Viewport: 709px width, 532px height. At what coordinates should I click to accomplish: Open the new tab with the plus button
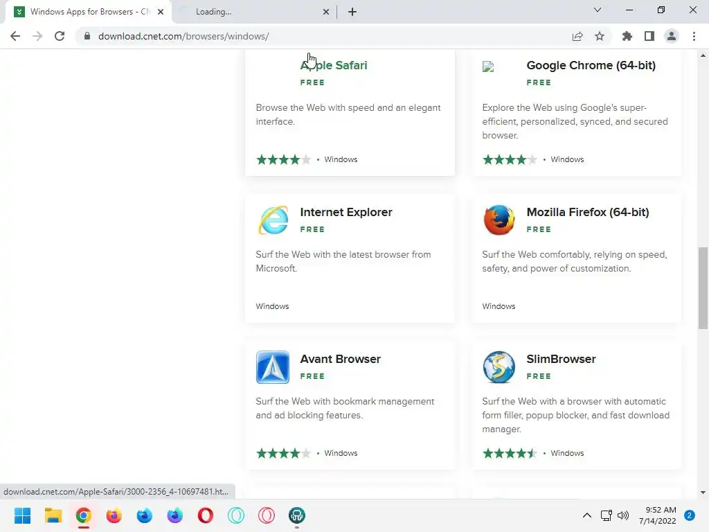click(x=352, y=12)
